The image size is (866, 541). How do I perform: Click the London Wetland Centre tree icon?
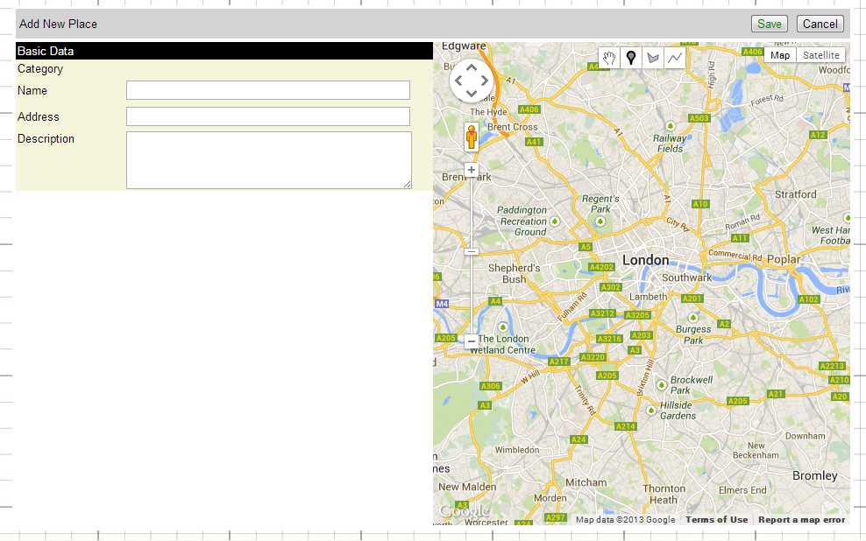502,327
